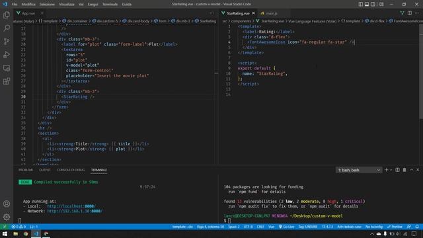The width and height of the screenshot is (423, 238).
Task: Close the App.vue tab
Action: [42, 13]
